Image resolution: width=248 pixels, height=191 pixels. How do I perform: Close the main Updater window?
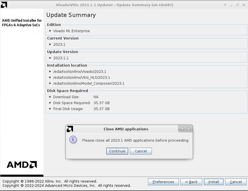(x=243, y=5)
